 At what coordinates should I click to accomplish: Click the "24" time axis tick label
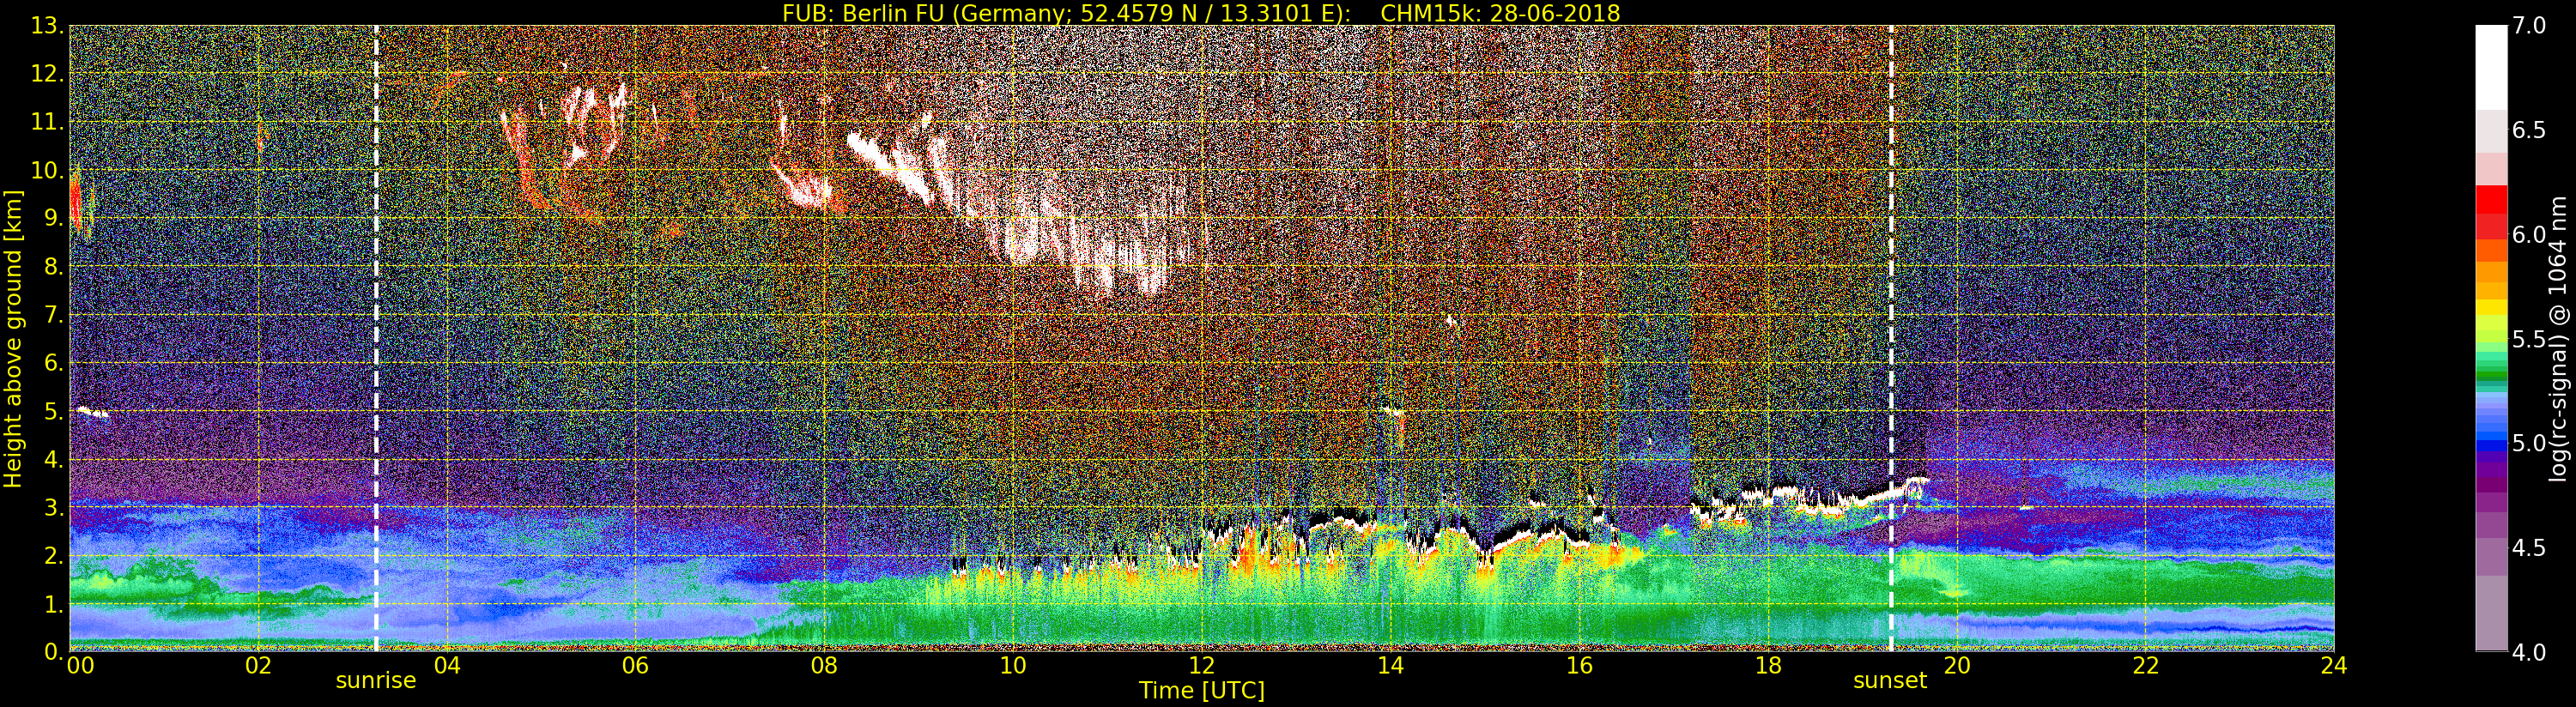click(x=2334, y=666)
